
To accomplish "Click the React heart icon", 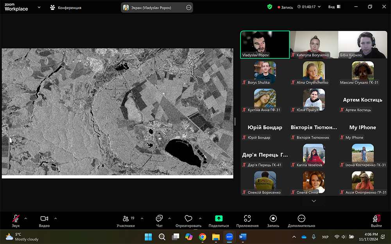I will (x=188, y=219).
